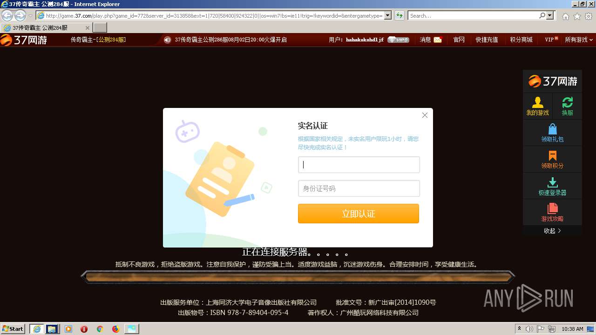Click the system tray volume icon
Screen dimensions: 596x335
(529, 329)
